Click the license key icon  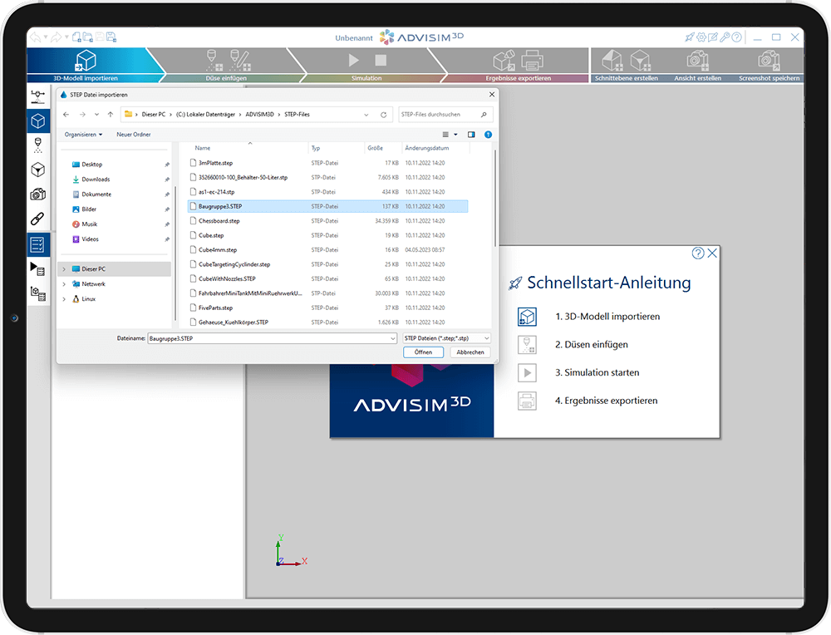[725, 37]
